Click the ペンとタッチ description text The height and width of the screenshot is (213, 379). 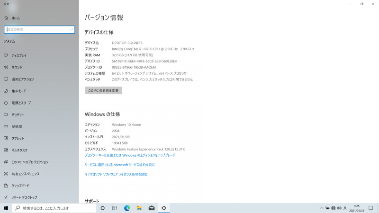click(x=152, y=80)
